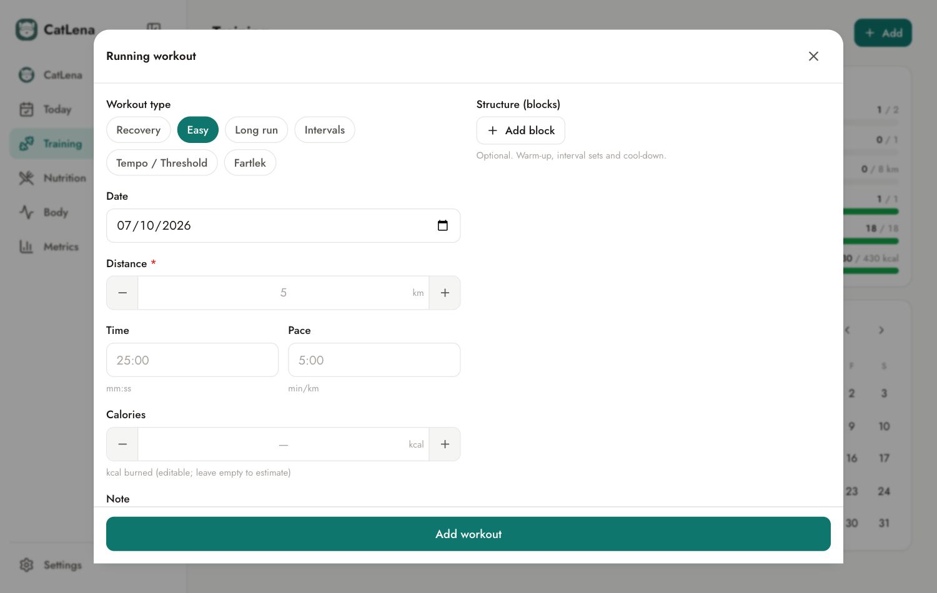Open Training in the sidebar

coord(51,144)
